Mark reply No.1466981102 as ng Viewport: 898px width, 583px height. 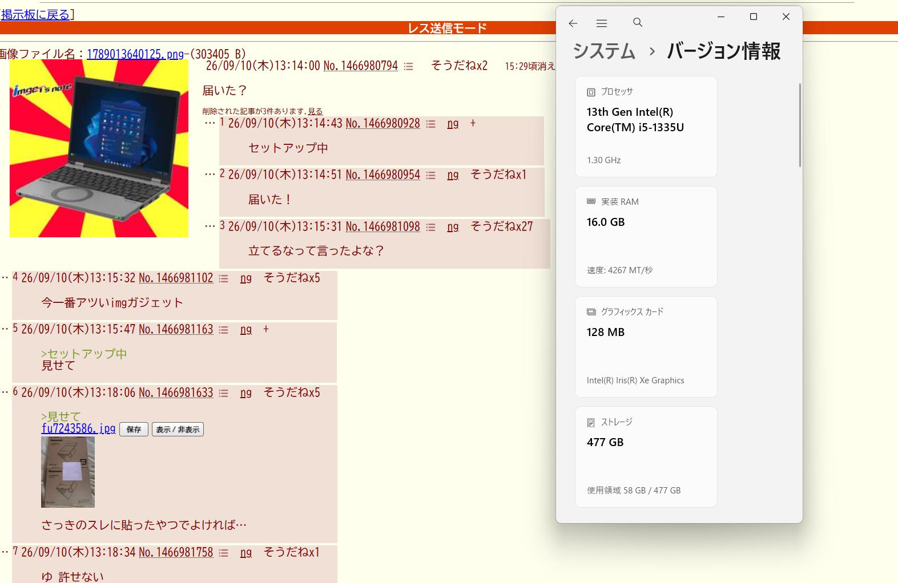[x=246, y=278]
